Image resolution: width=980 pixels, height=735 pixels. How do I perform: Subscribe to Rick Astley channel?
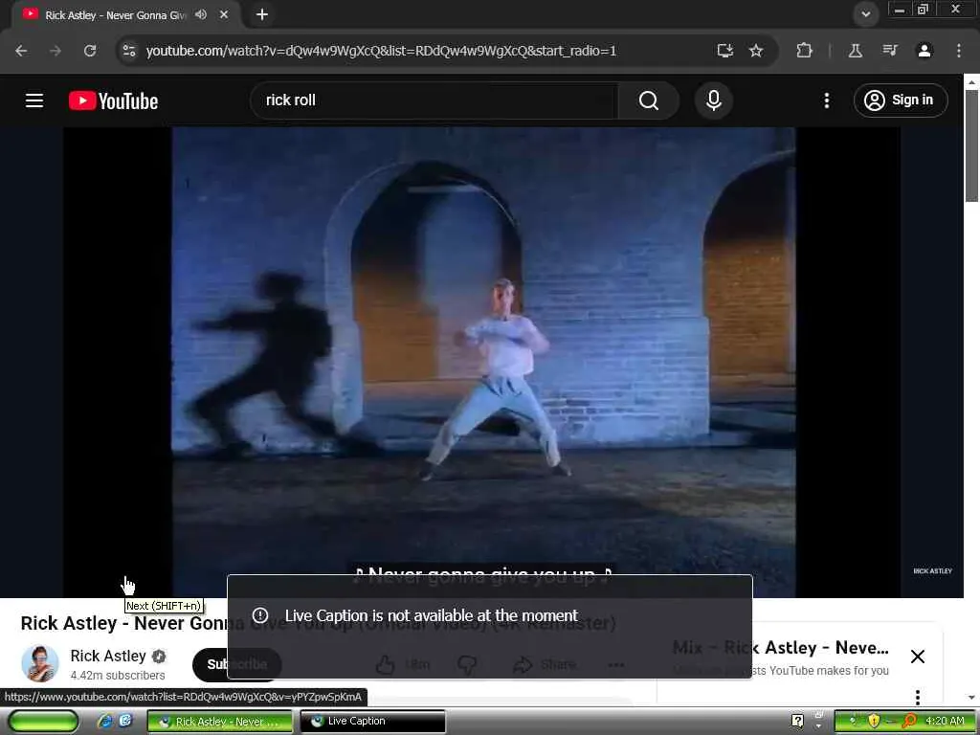click(237, 664)
